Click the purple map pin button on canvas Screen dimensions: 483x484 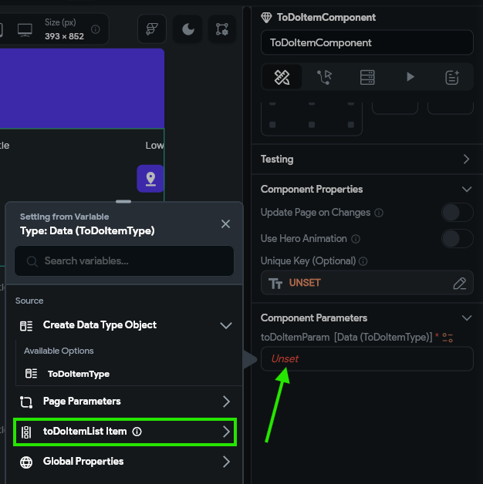pyautogui.click(x=150, y=178)
